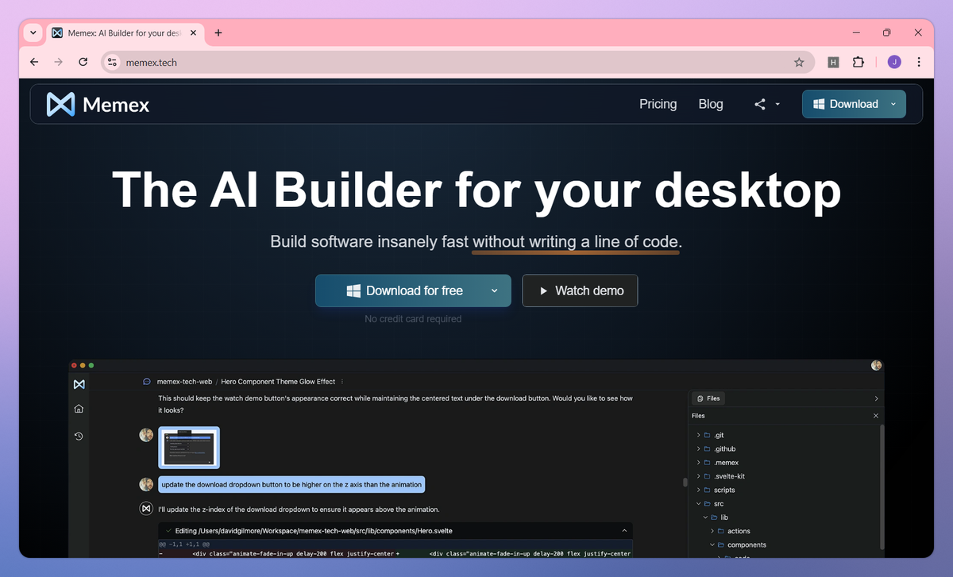Select the .svelte-kit folder
The height and width of the screenshot is (577, 953).
728,476
